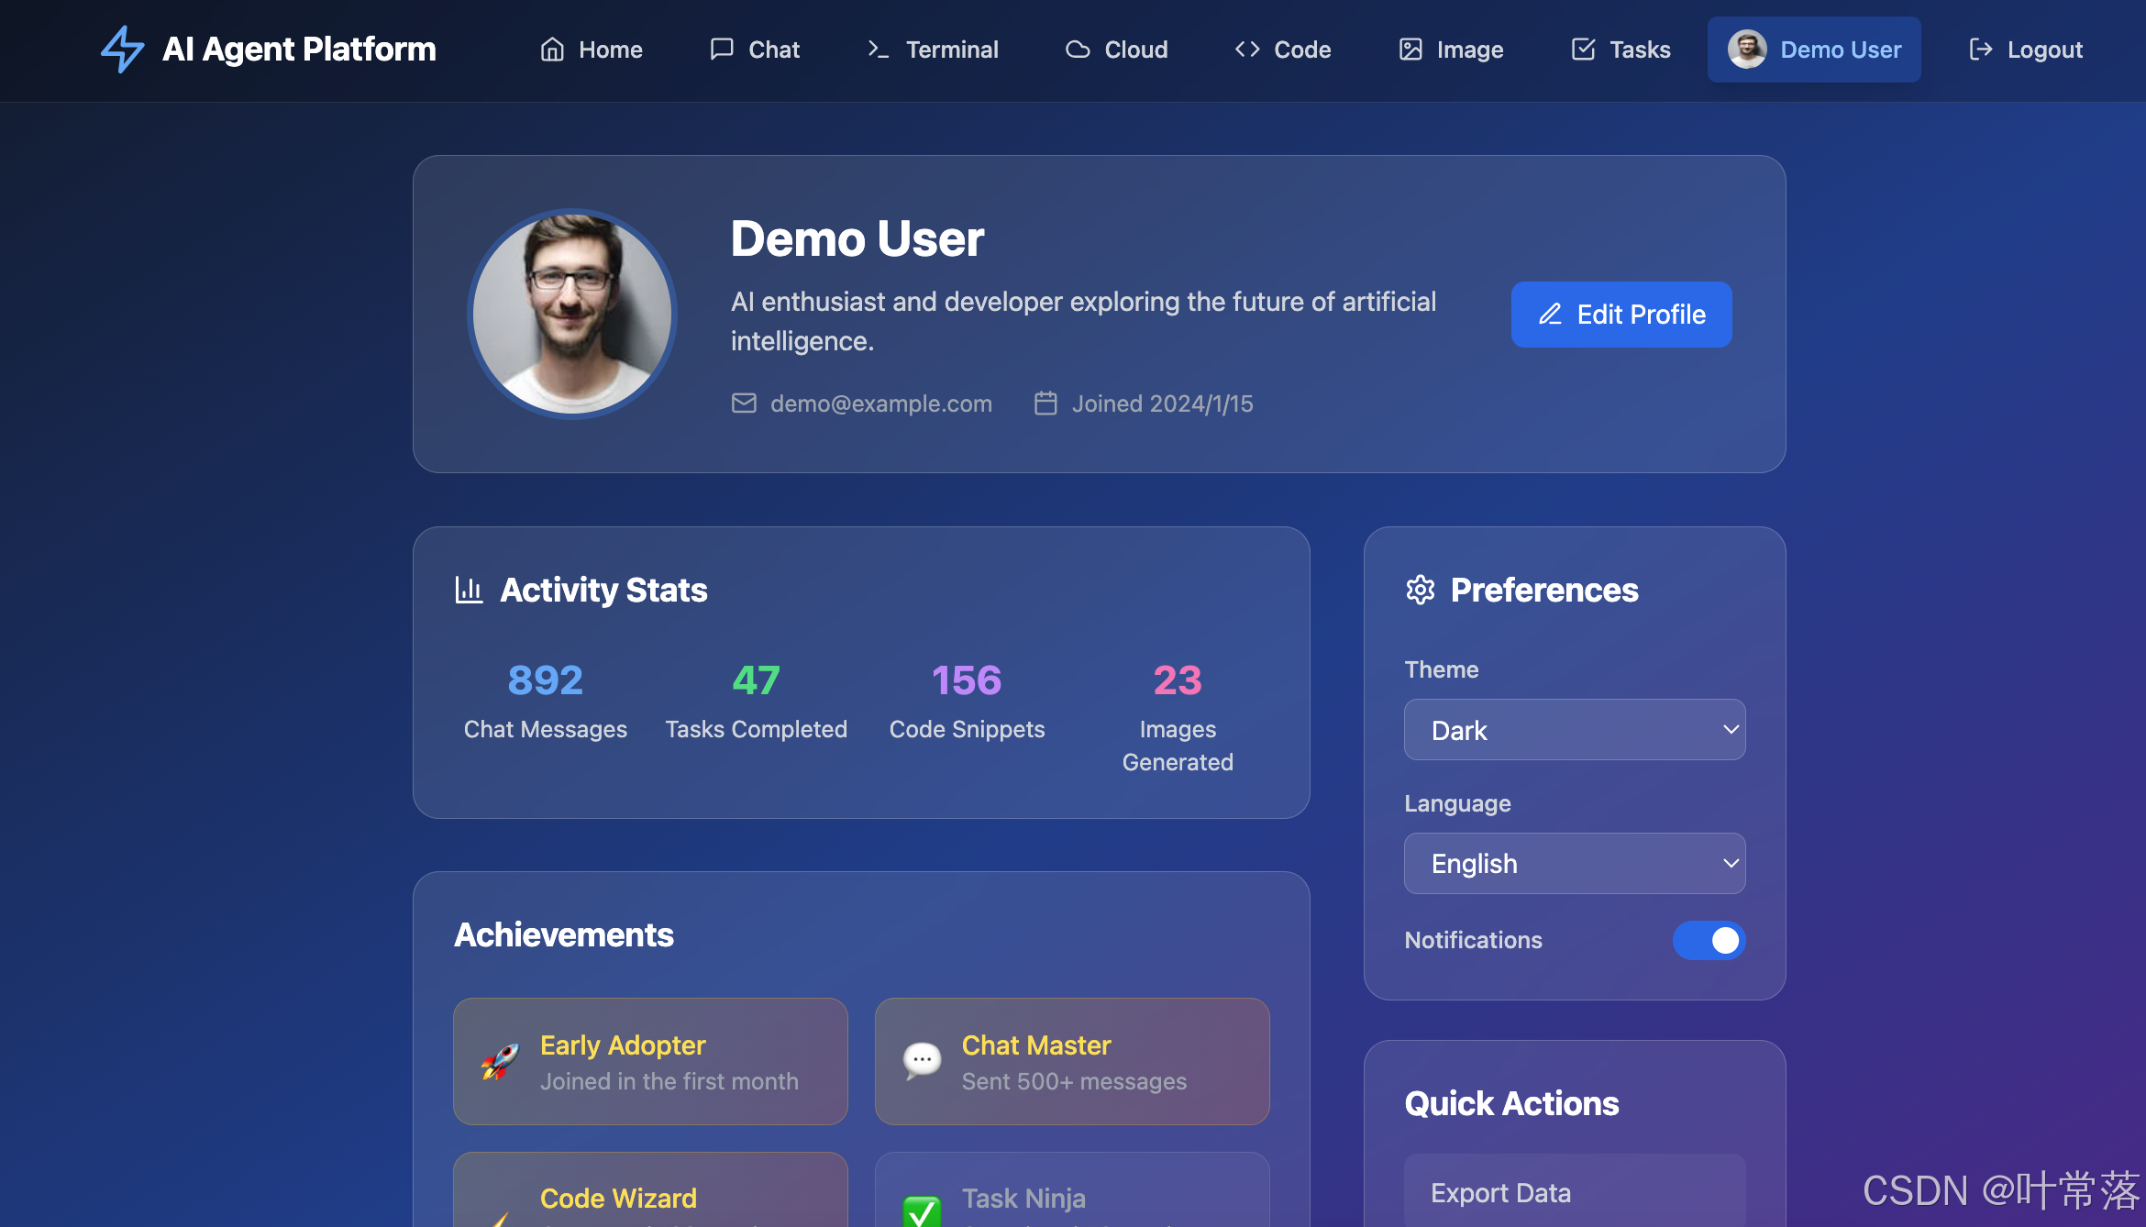Click the Export Data quick action

(x=1574, y=1191)
